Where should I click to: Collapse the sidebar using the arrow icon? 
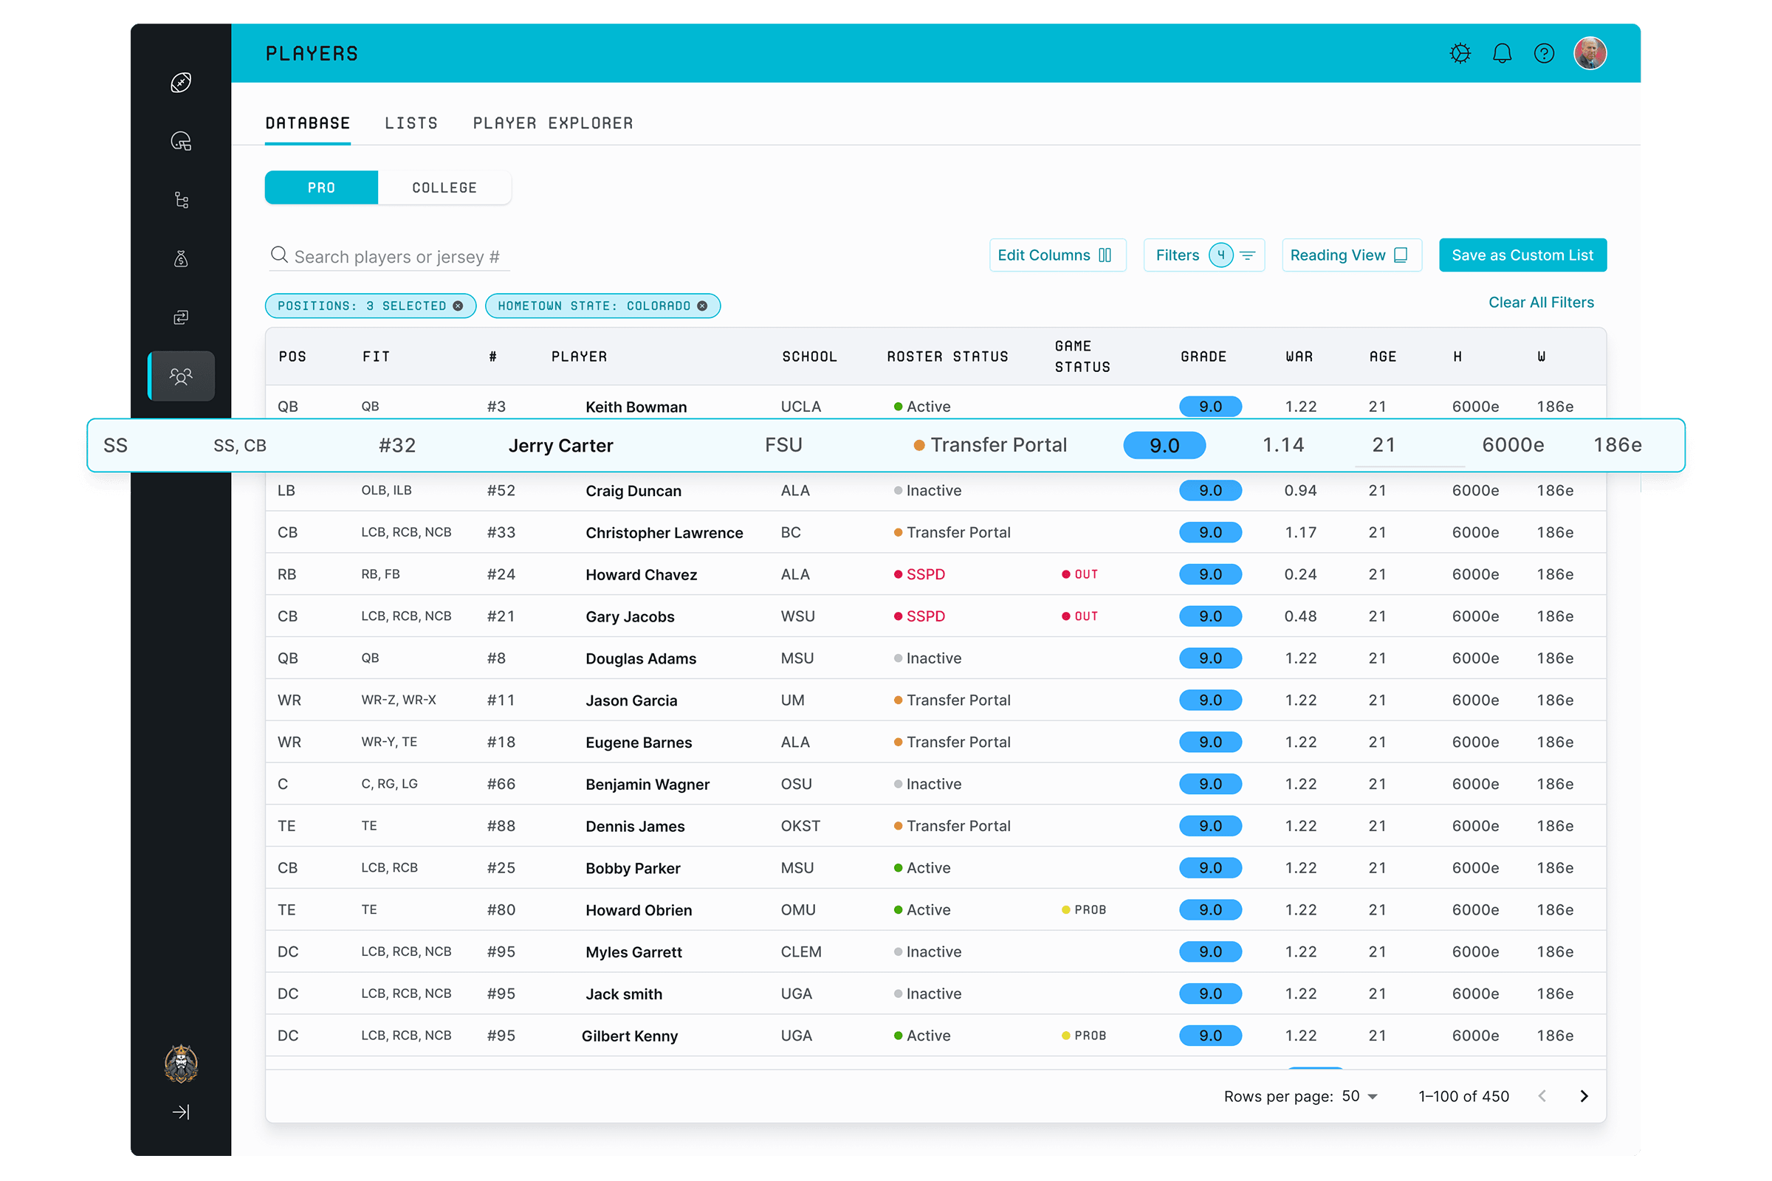pos(181,1111)
